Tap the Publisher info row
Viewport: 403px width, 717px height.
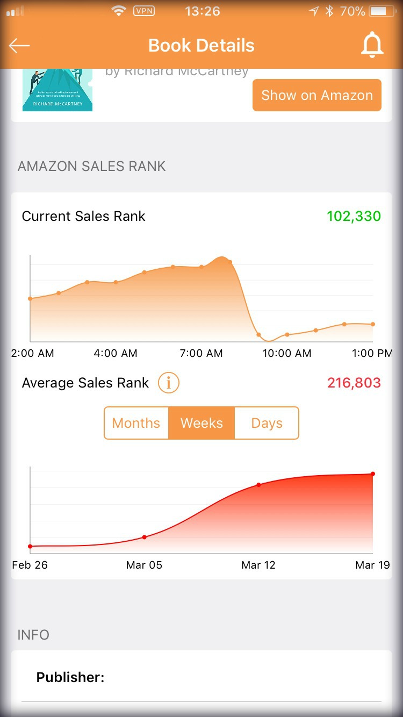201,677
